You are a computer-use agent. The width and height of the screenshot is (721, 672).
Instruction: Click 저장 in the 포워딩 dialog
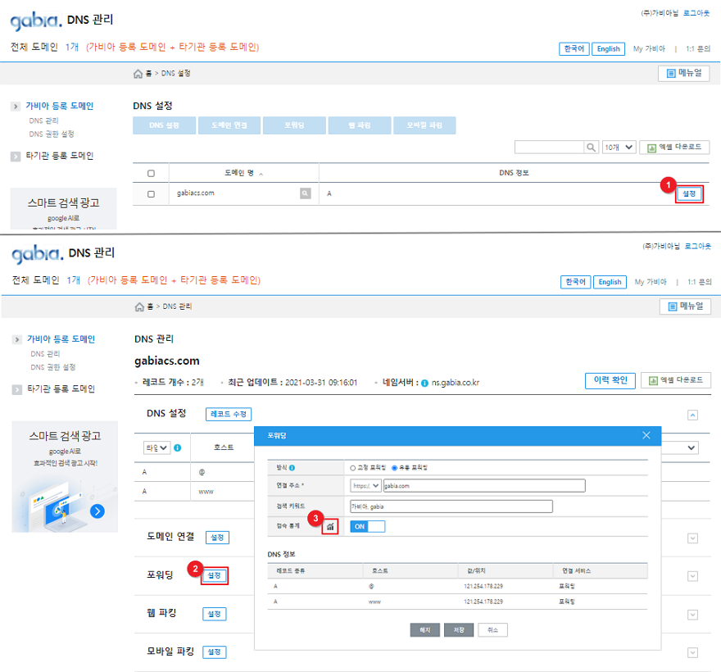coord(459,630)
